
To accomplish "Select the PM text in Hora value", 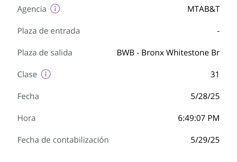I will tap(214, 118).
